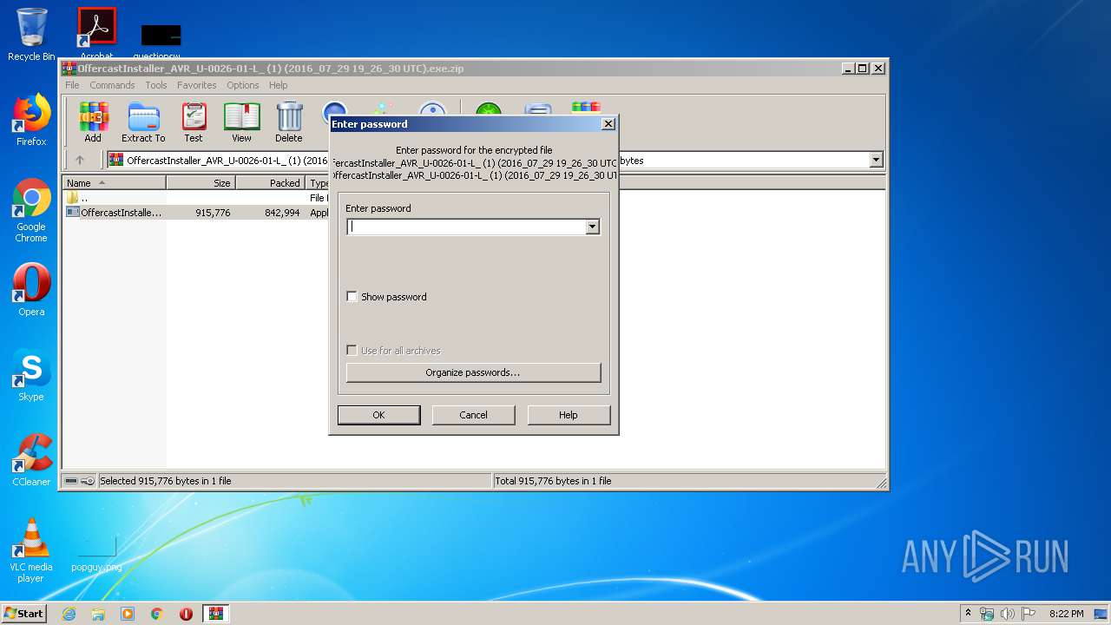1111x625 pixels.
Task: Click the 915,776 size cell
Action: [213, 213]
